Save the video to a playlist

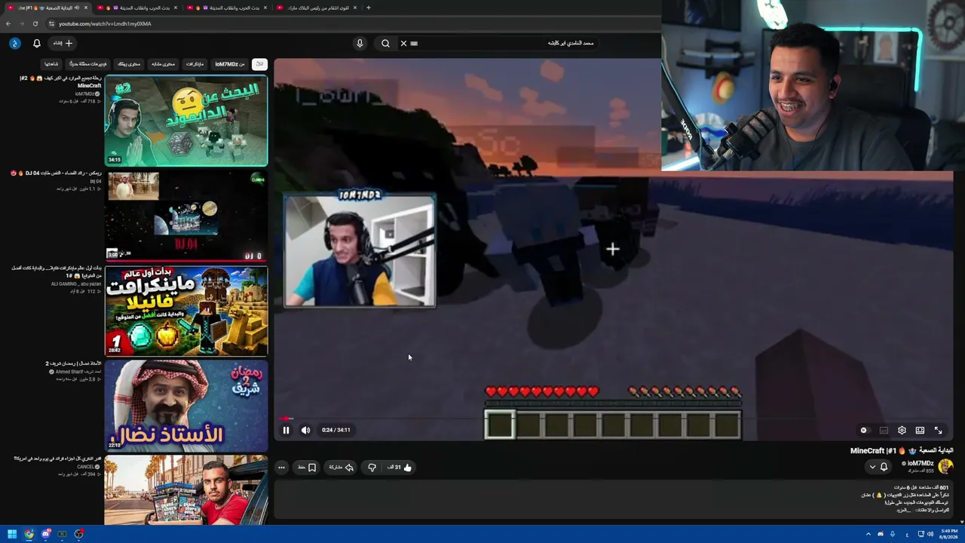click(307, 468)
